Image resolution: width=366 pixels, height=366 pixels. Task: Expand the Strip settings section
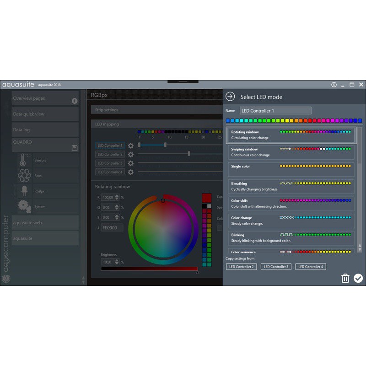156,110
